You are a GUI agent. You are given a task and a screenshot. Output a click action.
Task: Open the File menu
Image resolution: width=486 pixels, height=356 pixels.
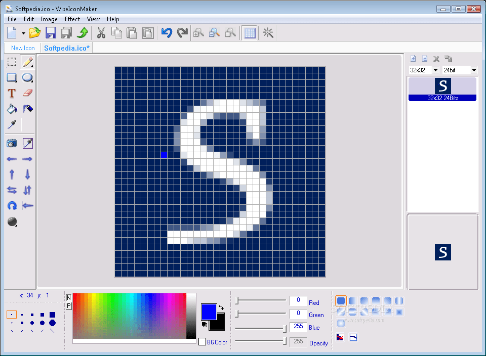12,19
